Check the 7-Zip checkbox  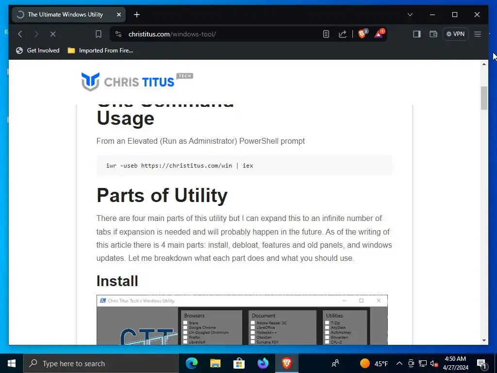pyautogui.click(x=327, y=323)
